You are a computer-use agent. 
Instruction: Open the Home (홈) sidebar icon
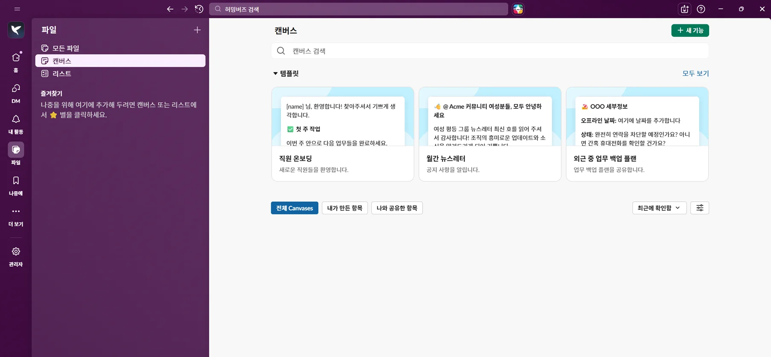tap(16, 57)
